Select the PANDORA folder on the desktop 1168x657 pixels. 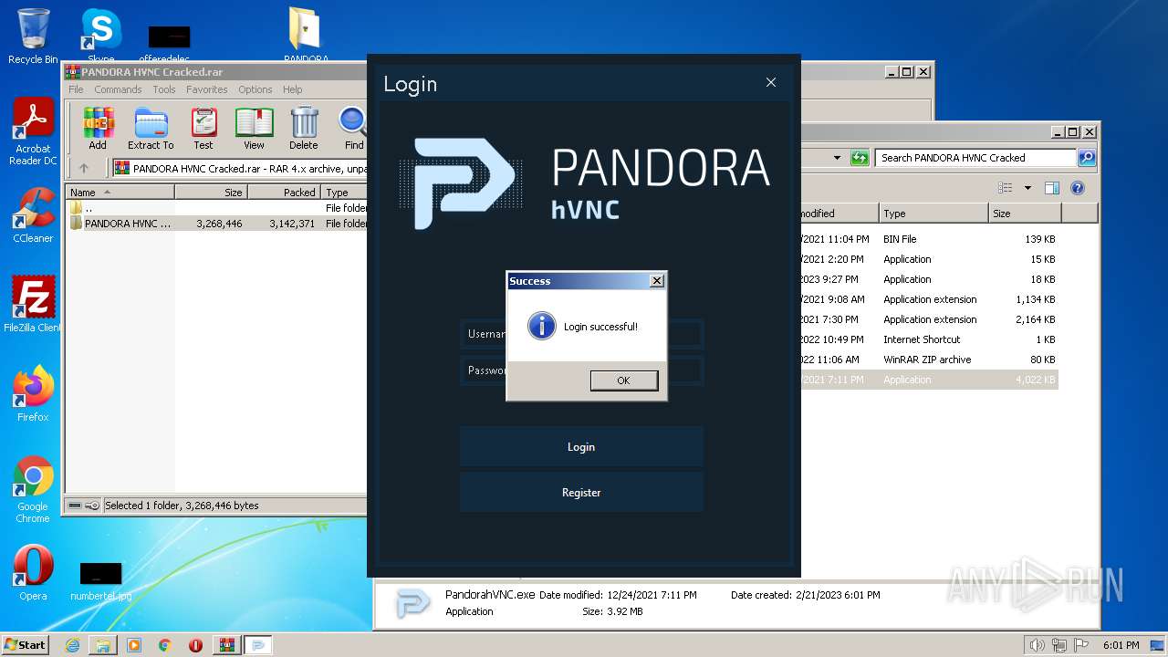coord(306,35)
